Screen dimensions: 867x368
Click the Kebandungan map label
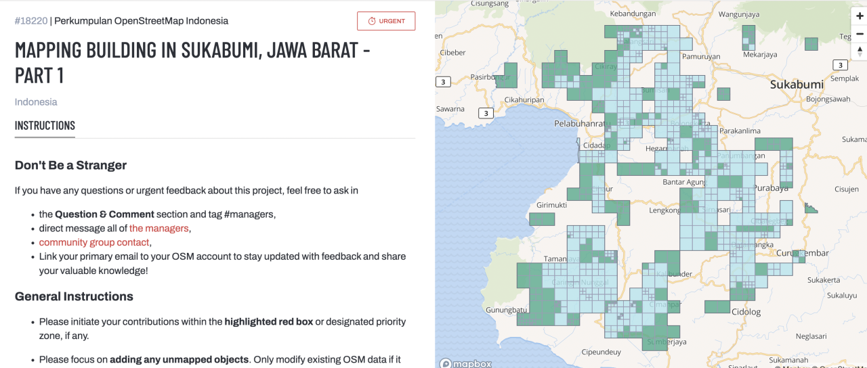(x=633, y=14)
